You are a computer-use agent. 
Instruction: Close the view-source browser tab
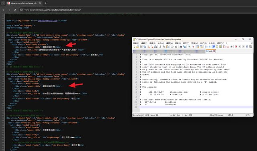(x=40, y=3)
